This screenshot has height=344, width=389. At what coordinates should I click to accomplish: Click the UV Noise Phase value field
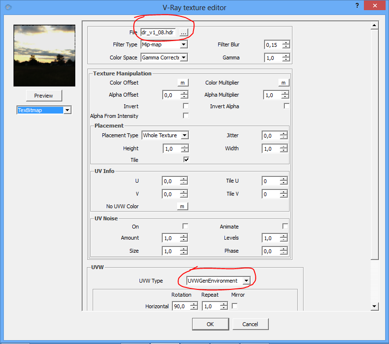pyautogui.click(x=271, y=251)
